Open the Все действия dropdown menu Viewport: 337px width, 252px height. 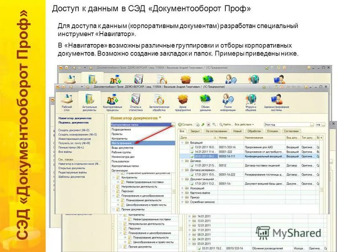pos(244,124)
